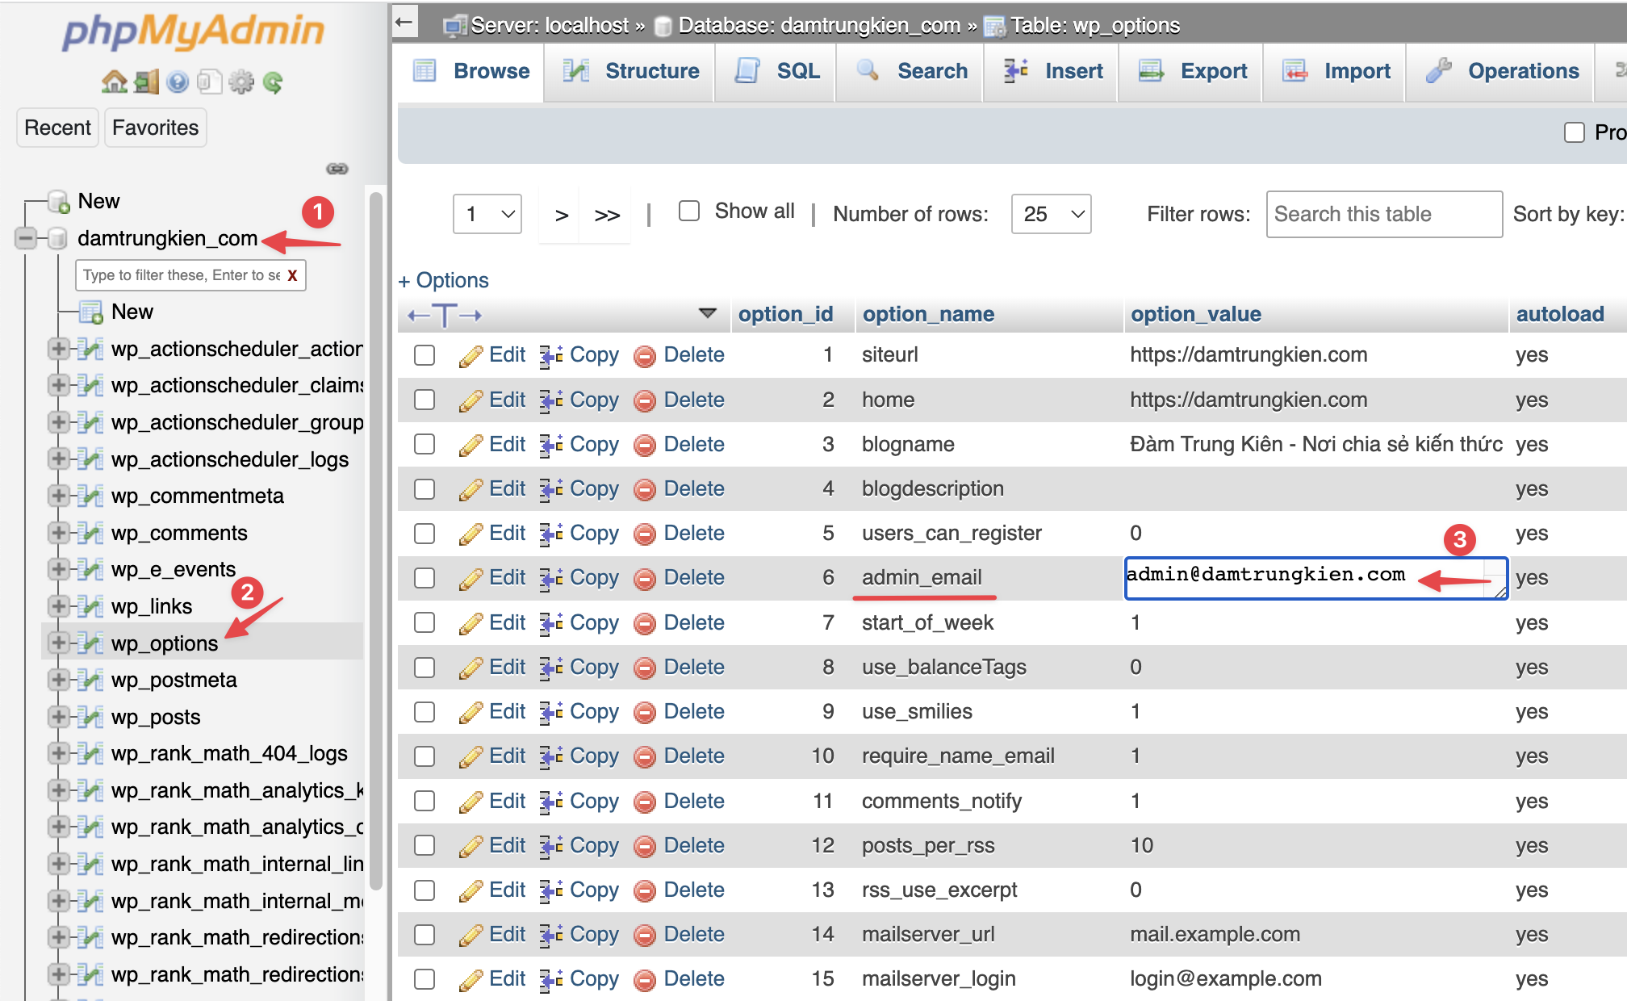1627x1001 pixels.
Task: Switch to the Structure tab
Action: click(630, 72)
